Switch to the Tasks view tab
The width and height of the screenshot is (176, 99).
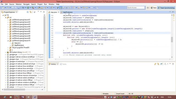pyautogui.click(x=63, y=64)
